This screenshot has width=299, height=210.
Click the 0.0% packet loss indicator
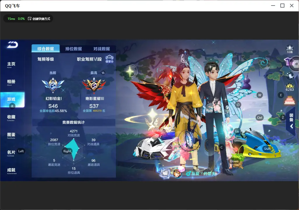click(21, 19)
